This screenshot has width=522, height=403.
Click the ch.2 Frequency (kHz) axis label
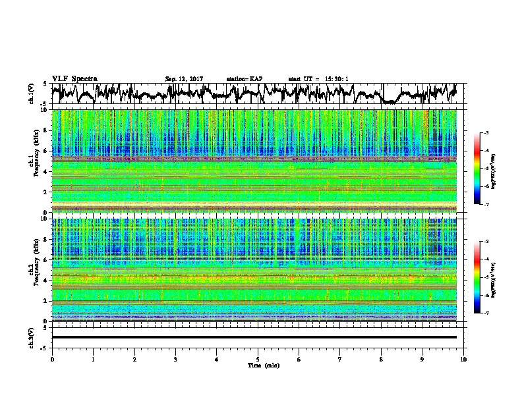point(34,262)
